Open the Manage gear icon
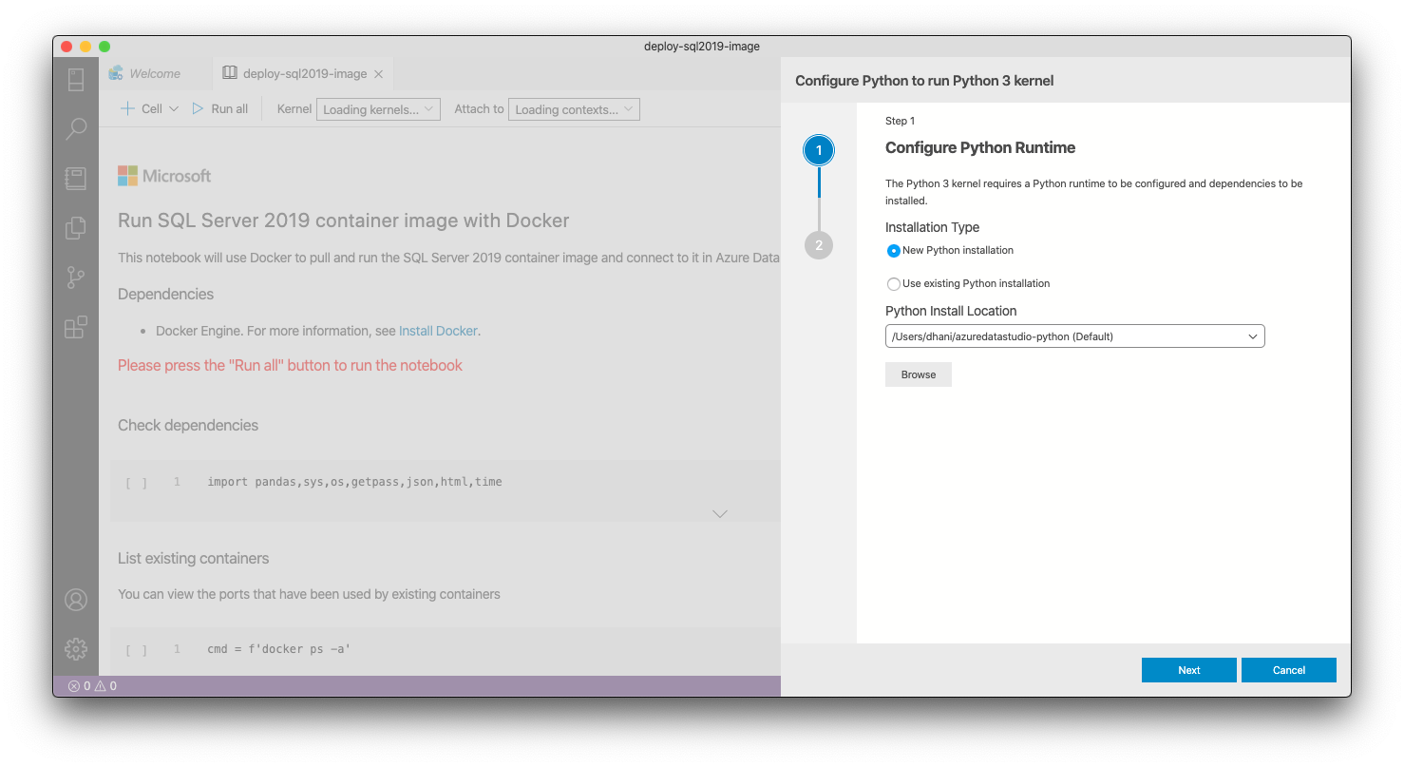1404x767 pixels. coord(76,648)
